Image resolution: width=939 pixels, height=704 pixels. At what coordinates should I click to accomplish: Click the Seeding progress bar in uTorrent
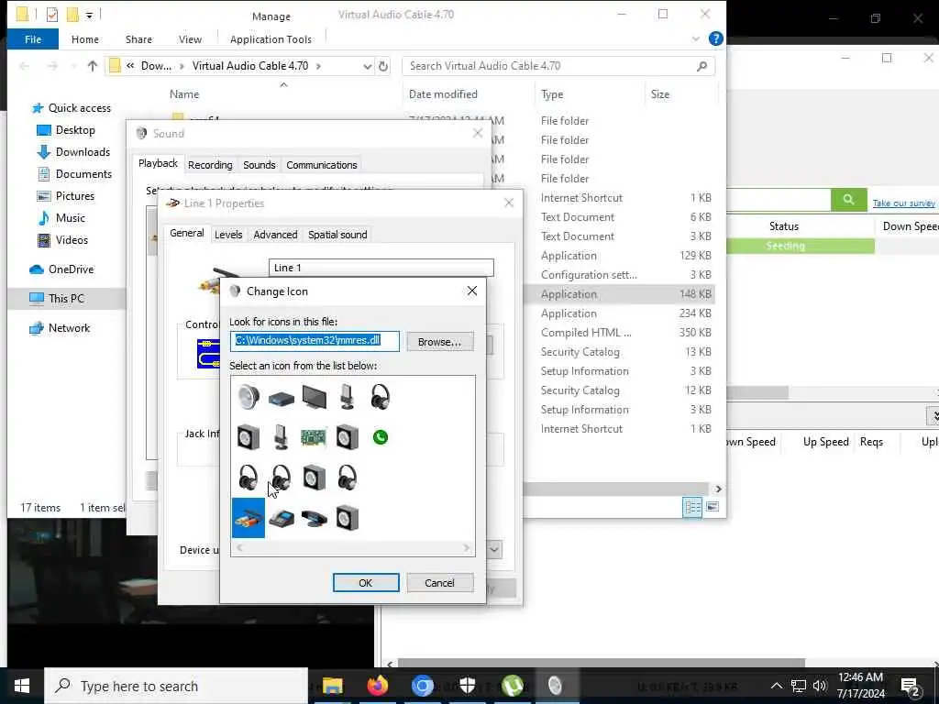point(800,246)
